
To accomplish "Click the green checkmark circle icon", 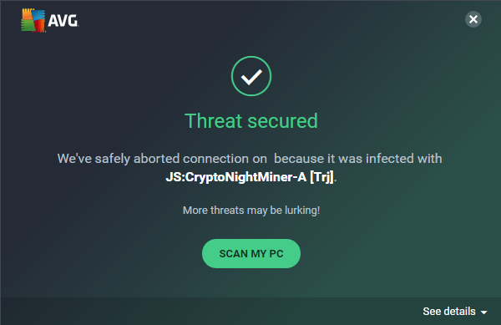I will point(251,76).
